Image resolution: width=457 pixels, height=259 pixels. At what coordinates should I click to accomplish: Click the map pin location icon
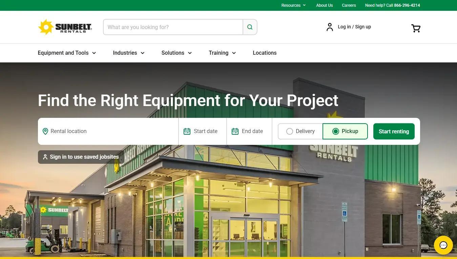pos(45,131)
